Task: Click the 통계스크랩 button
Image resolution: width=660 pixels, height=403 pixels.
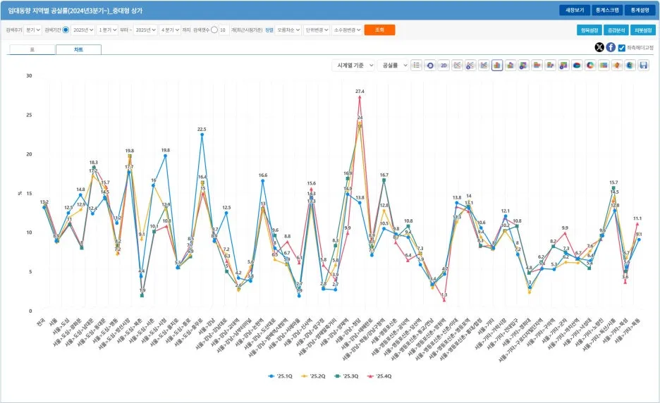Action: [x=607, y=10]
